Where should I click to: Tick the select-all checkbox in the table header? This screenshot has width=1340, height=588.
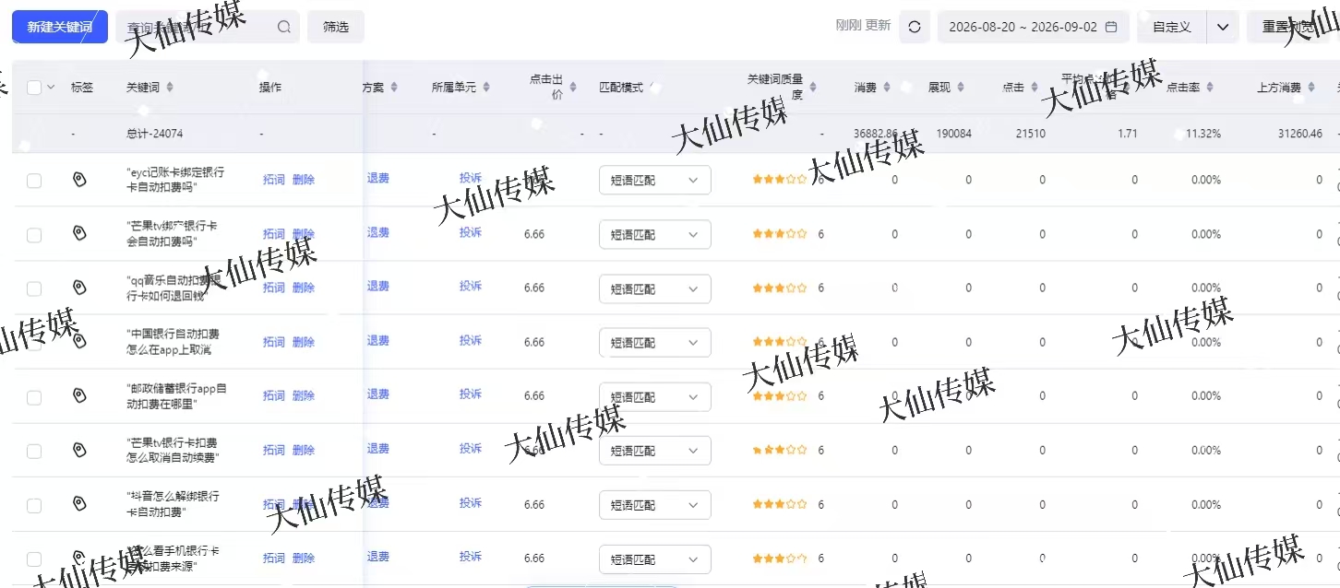(34, 88)
